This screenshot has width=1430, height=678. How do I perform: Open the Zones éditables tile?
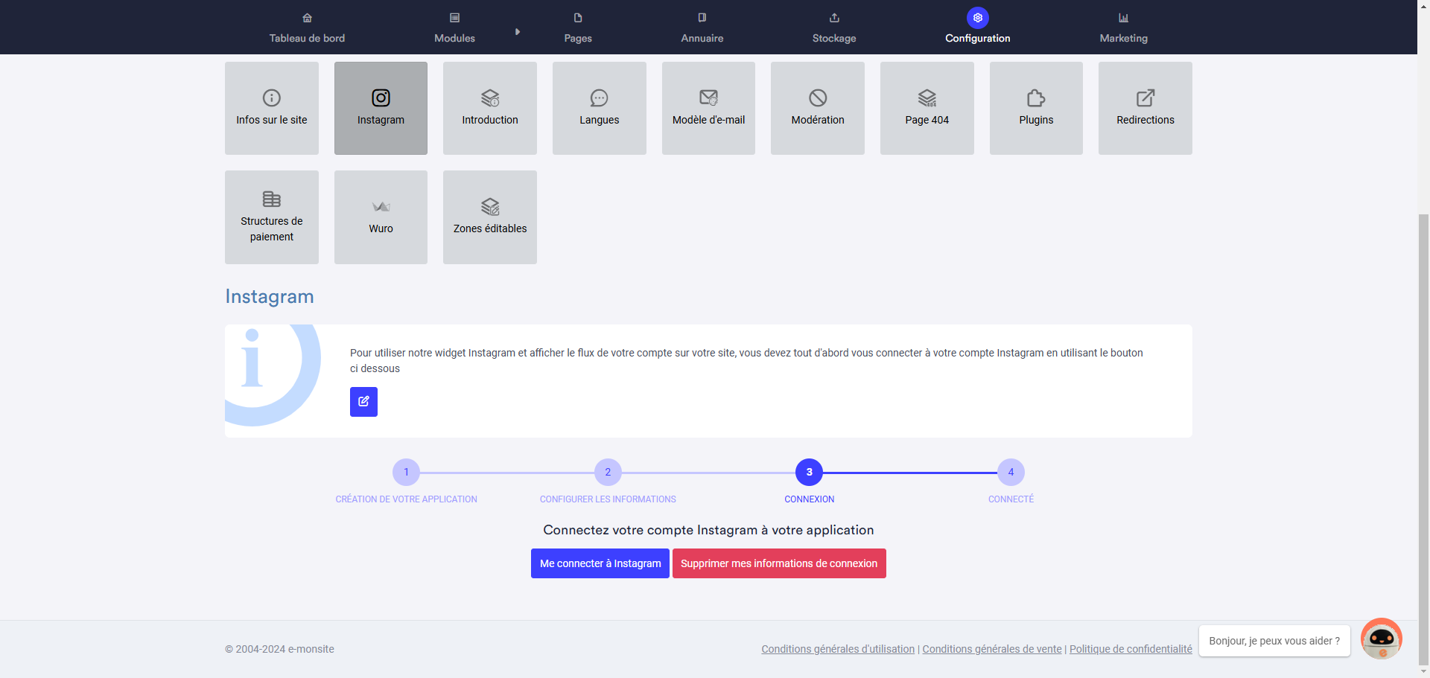click(490, 217)
